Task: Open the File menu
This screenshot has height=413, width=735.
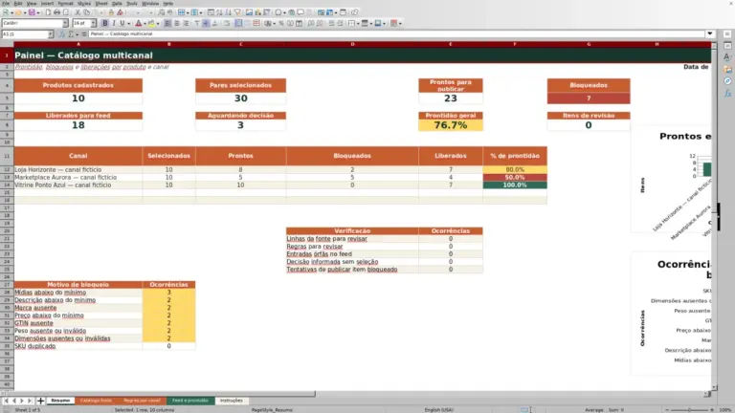Action: 6,3
